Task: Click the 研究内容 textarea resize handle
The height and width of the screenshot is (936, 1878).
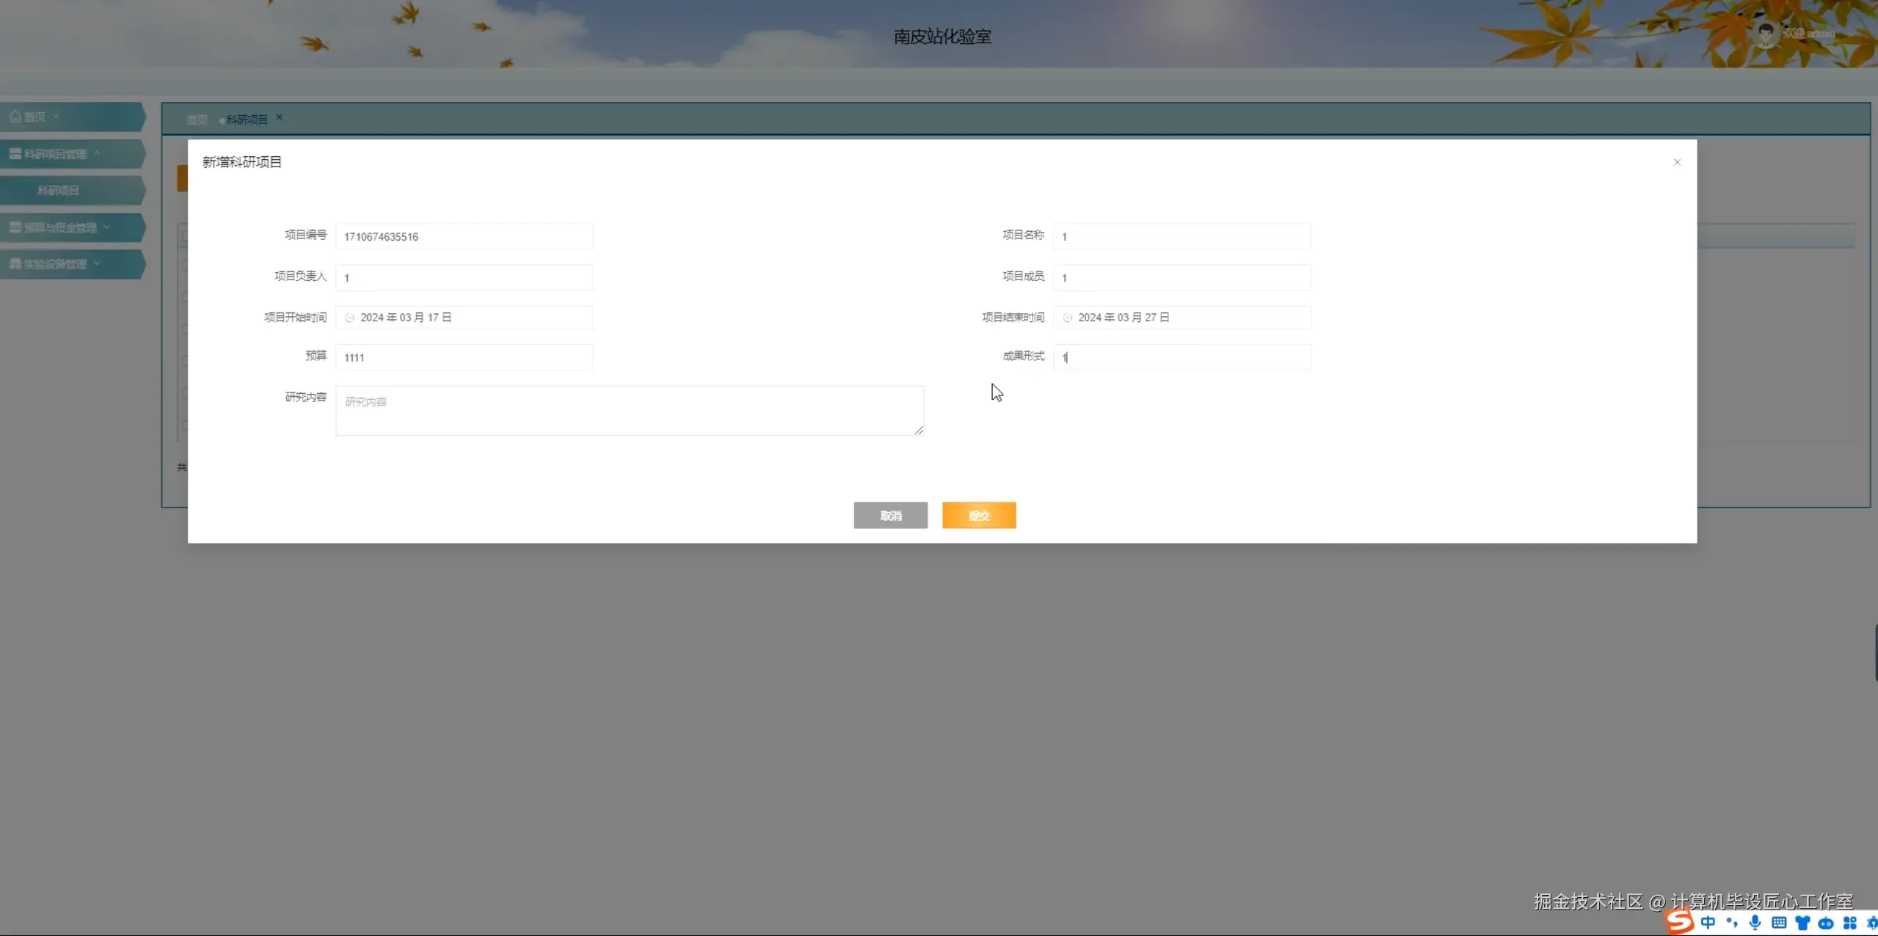Action: click(x=919, y=431)
